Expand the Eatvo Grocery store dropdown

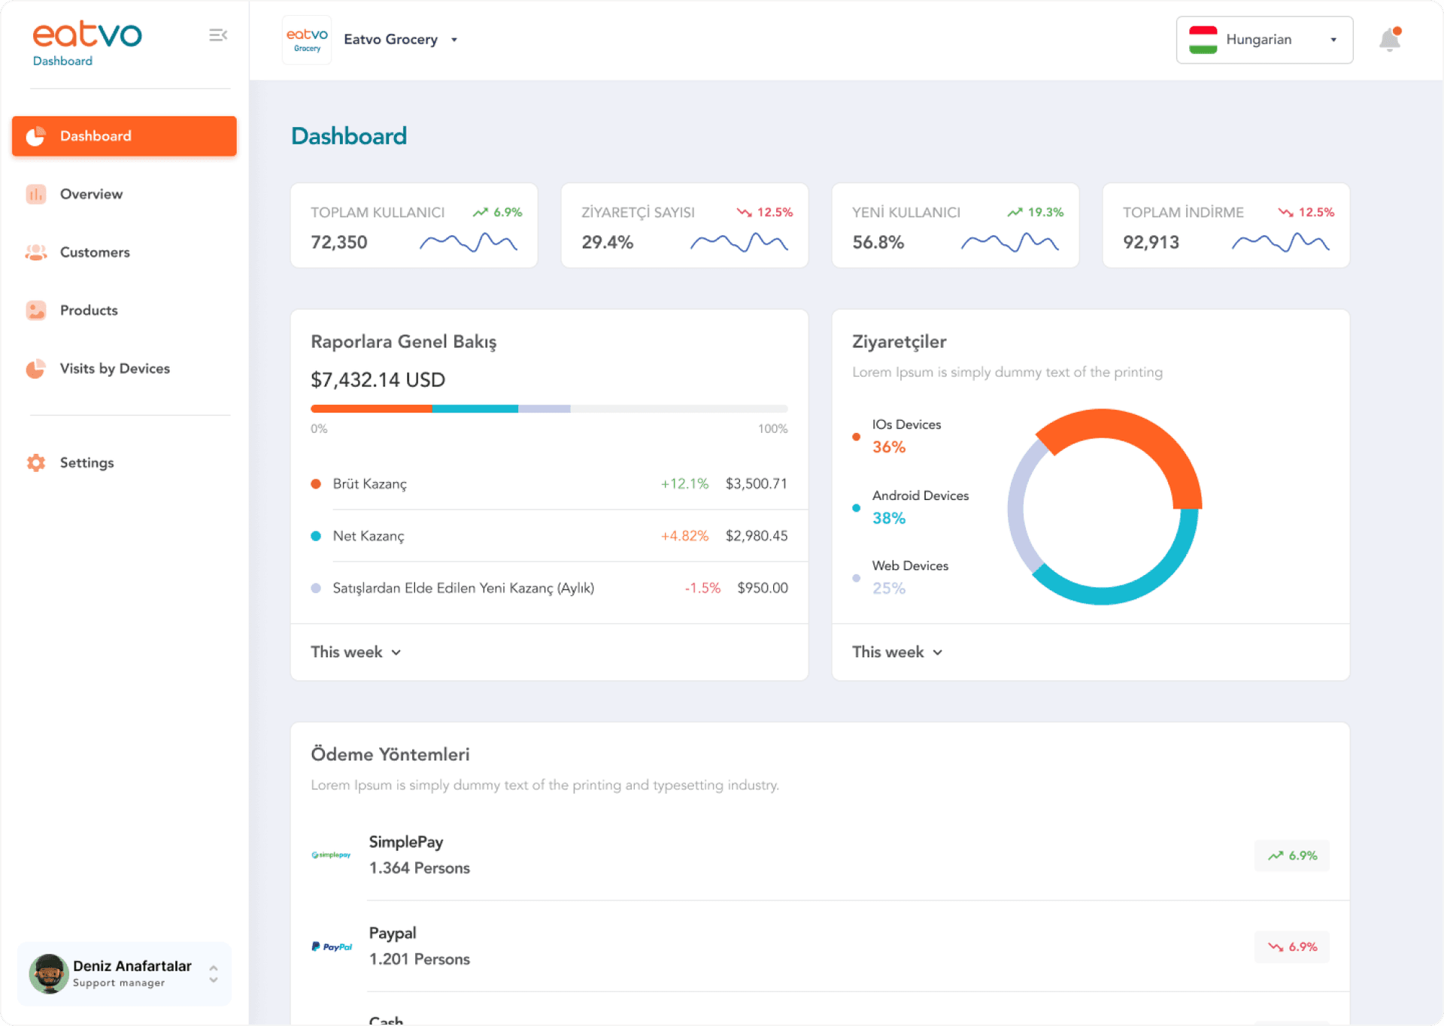coord(454,40)
